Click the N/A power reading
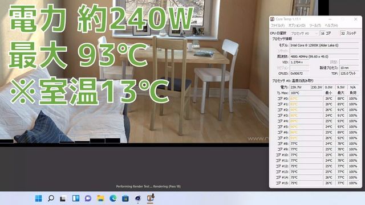The width and height of the screenshot is (365, 205). (x=353, y=87)
